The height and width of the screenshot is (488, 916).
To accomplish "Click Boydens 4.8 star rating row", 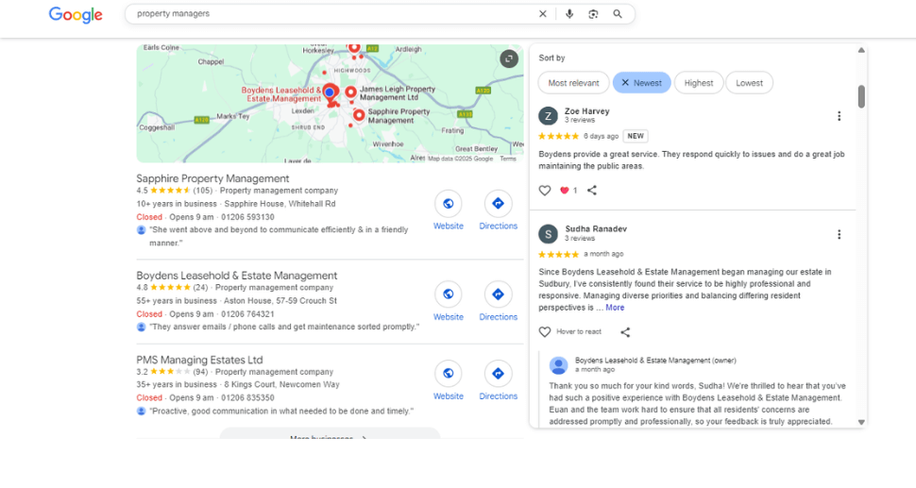I will point(172,288).
